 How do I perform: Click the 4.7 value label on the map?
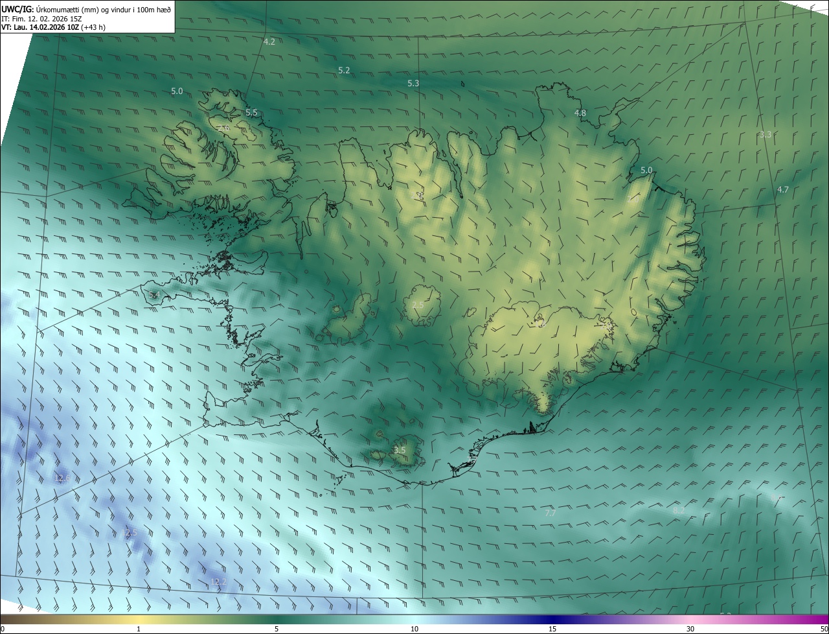tap(783, 189)
